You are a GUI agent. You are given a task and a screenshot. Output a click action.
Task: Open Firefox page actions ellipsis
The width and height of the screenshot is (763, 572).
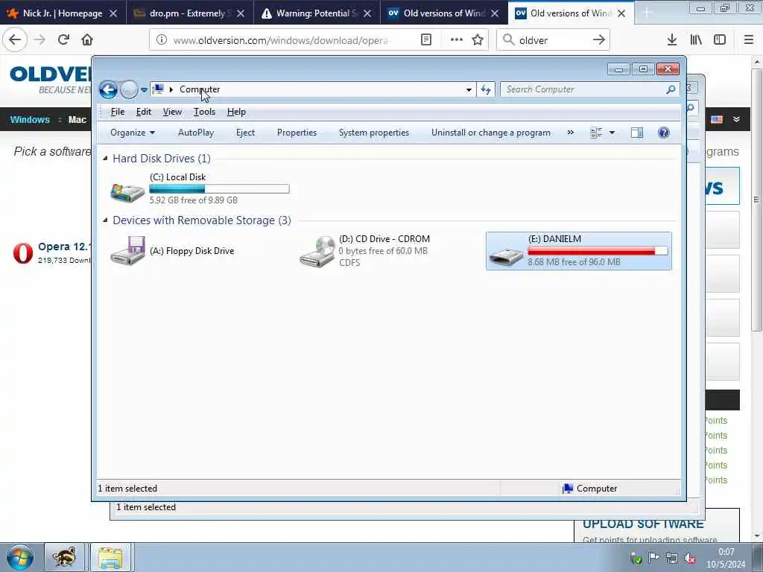point(457,40)
